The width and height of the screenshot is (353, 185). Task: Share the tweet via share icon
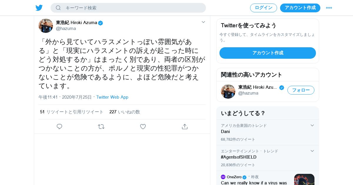[185, 127]
